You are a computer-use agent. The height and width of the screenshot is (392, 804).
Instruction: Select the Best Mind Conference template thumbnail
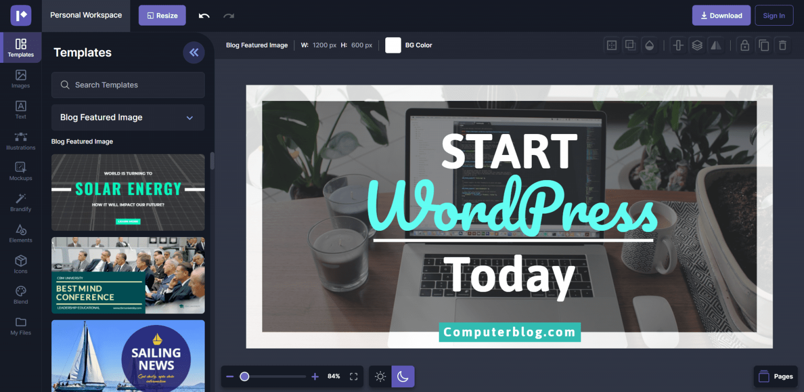point(128,275)
